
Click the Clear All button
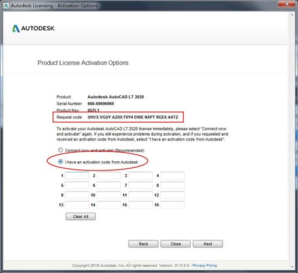[81, 217]
